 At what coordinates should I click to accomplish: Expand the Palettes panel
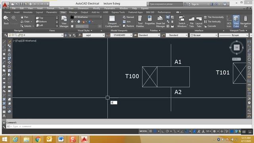pyautogui.click(x=155, y=31)
